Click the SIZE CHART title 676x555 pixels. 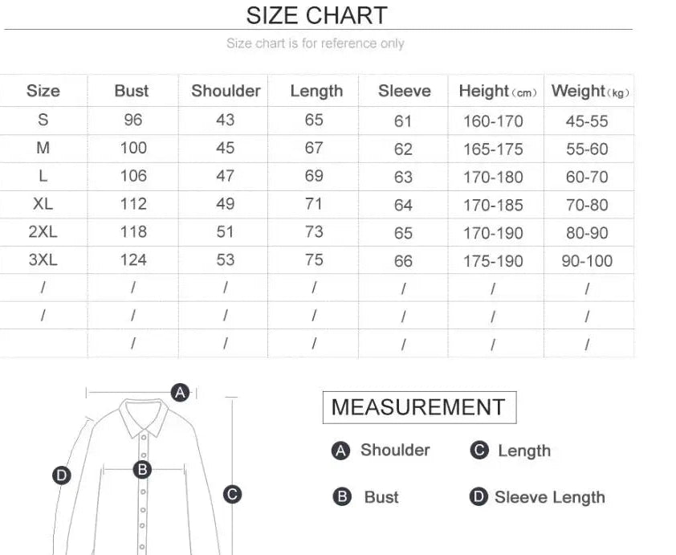point(316,15)
